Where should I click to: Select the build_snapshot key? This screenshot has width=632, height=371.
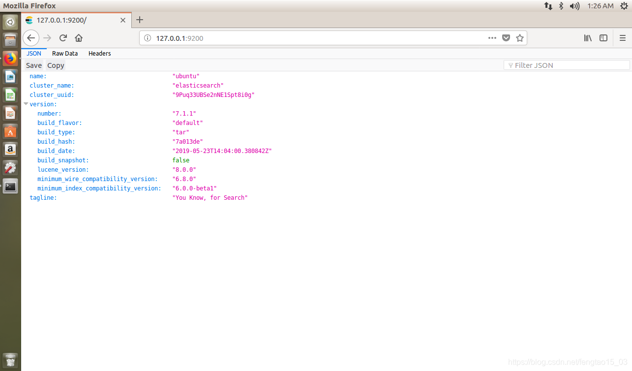63,160
